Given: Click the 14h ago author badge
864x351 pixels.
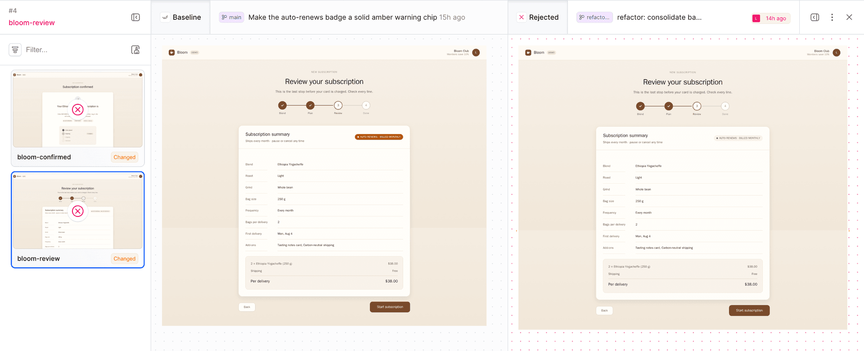Looking at the screenshot, I should 771,18.
